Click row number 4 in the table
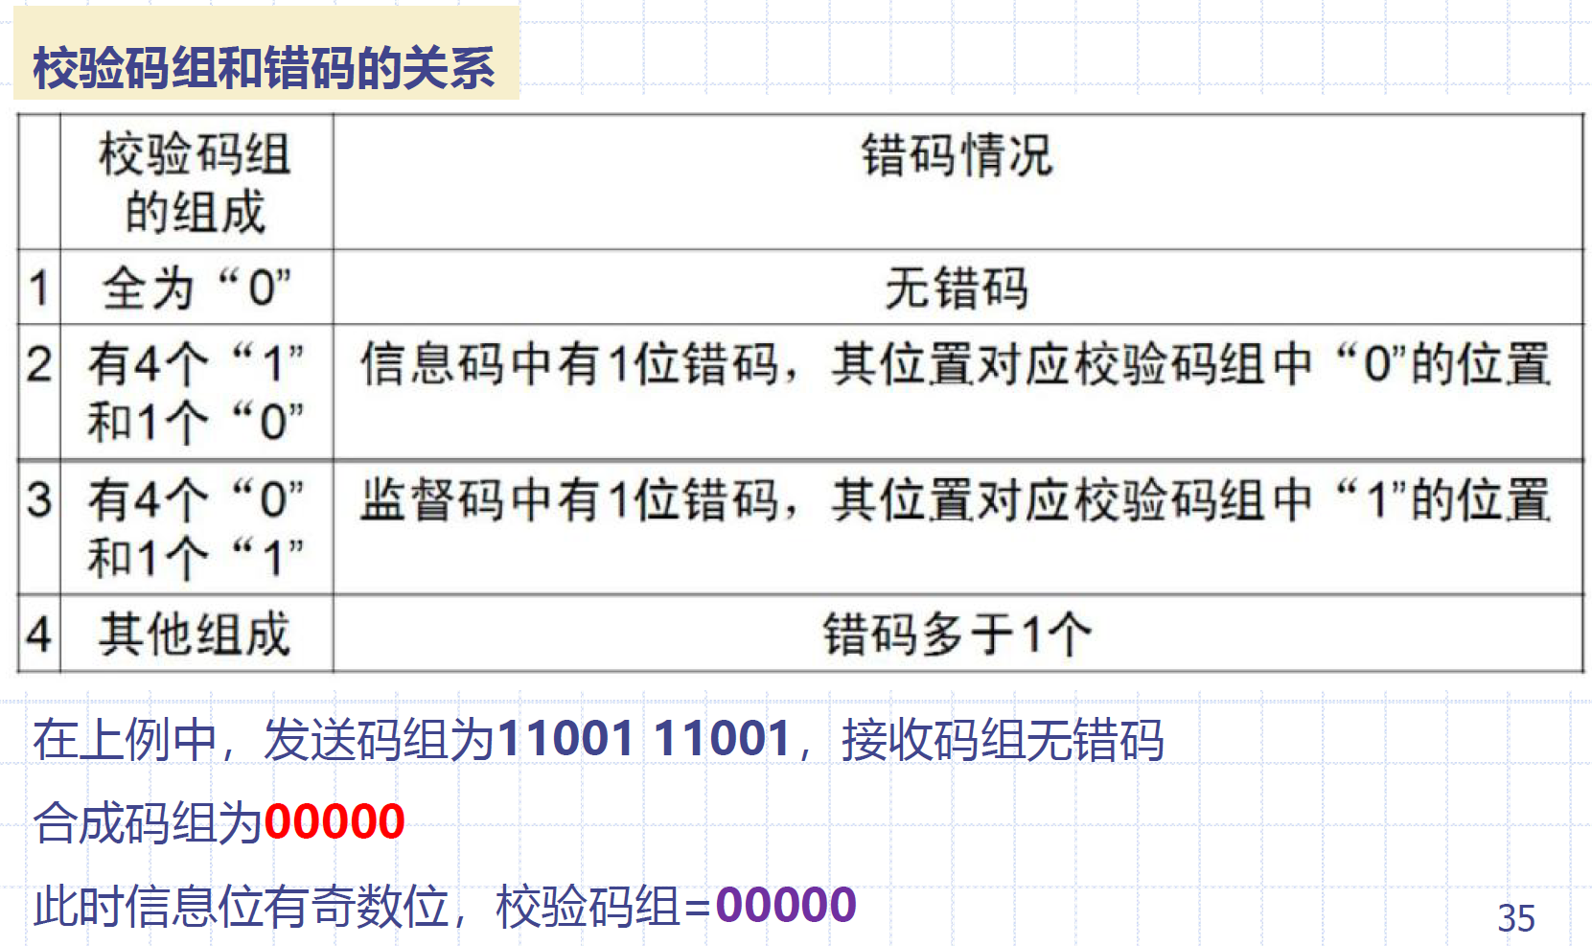This screenshot has width=1592, height=946. point(38,635)
